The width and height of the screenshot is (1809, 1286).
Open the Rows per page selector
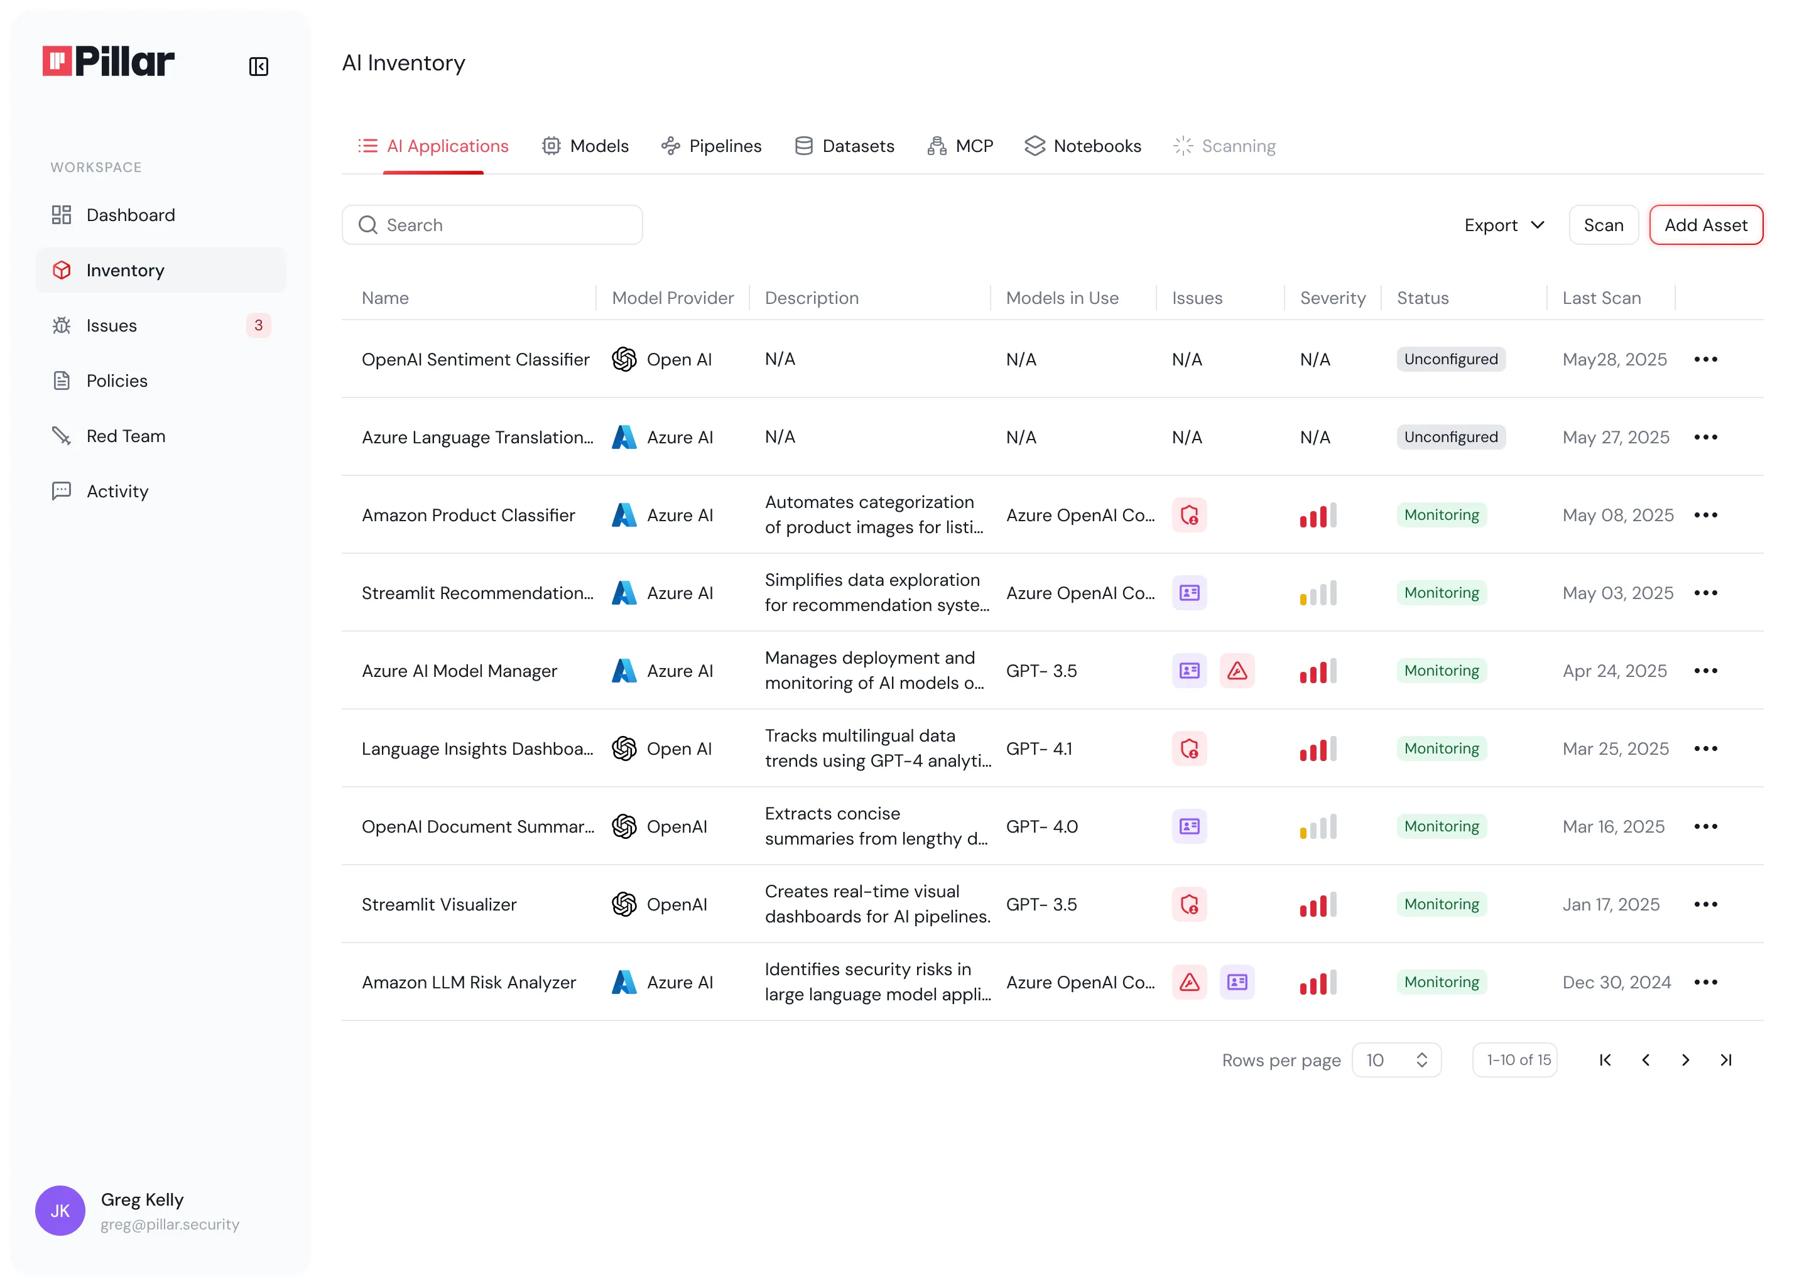point(1396,1061)
